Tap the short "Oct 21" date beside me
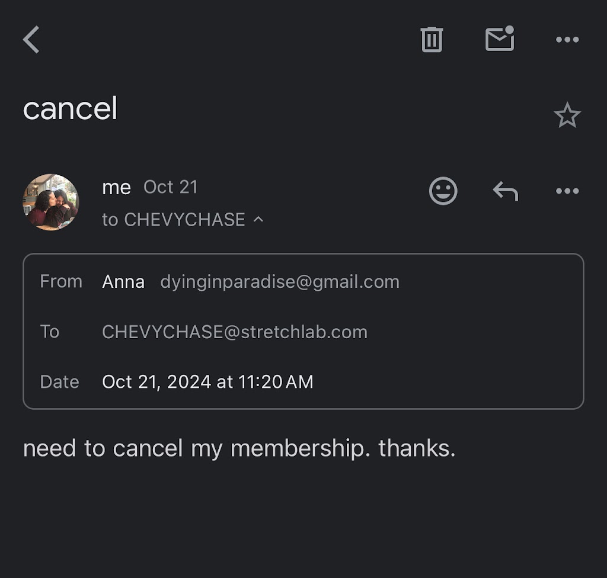The image size is (607, 578). pos(170,187)
